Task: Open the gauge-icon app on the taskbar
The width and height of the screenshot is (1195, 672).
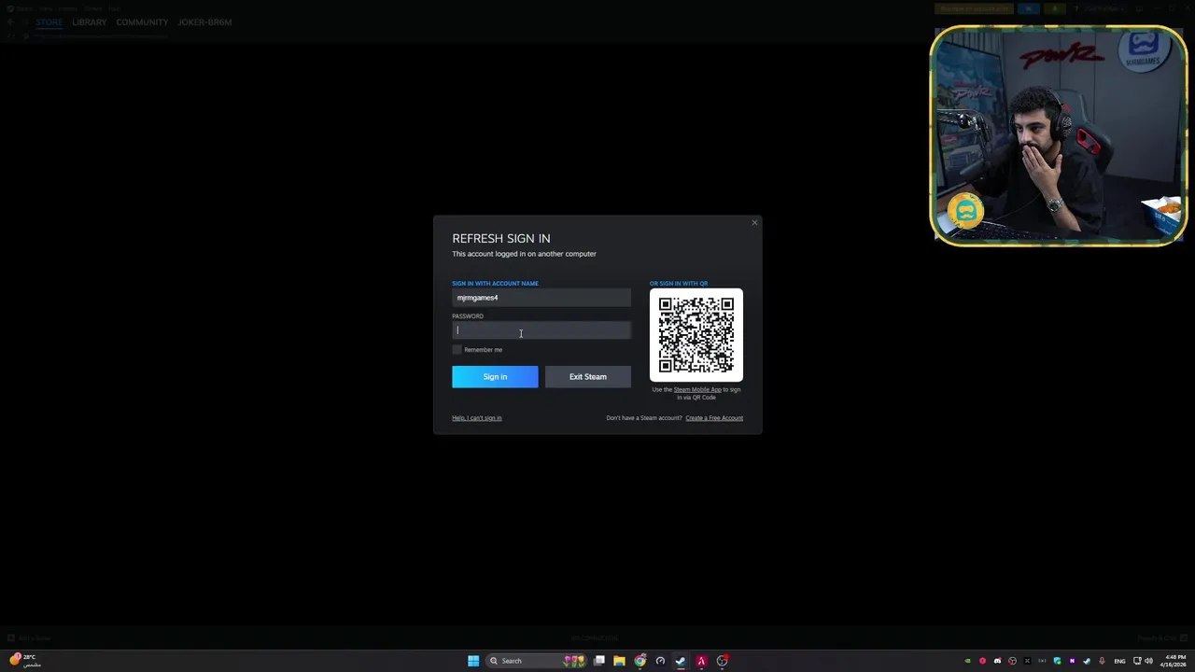Action: [x=660, y=661]
